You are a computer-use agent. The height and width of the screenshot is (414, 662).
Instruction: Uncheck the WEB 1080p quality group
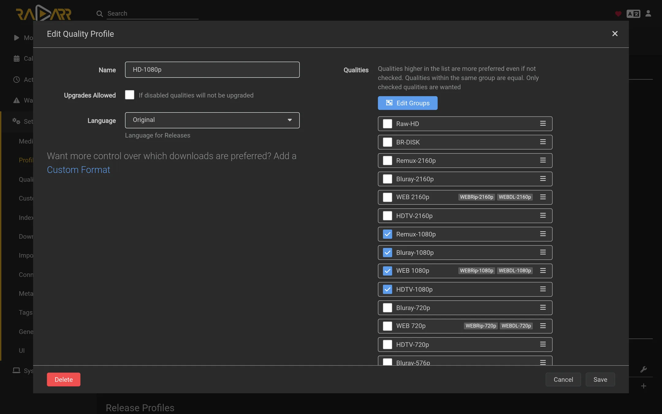[x=387, y=271]
